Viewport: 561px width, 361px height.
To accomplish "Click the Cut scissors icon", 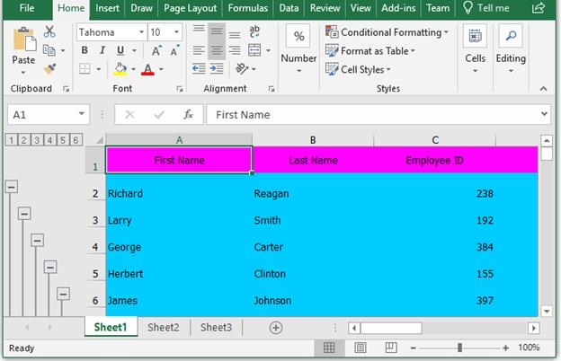I will pyautogui.click(x=49, y=31).
